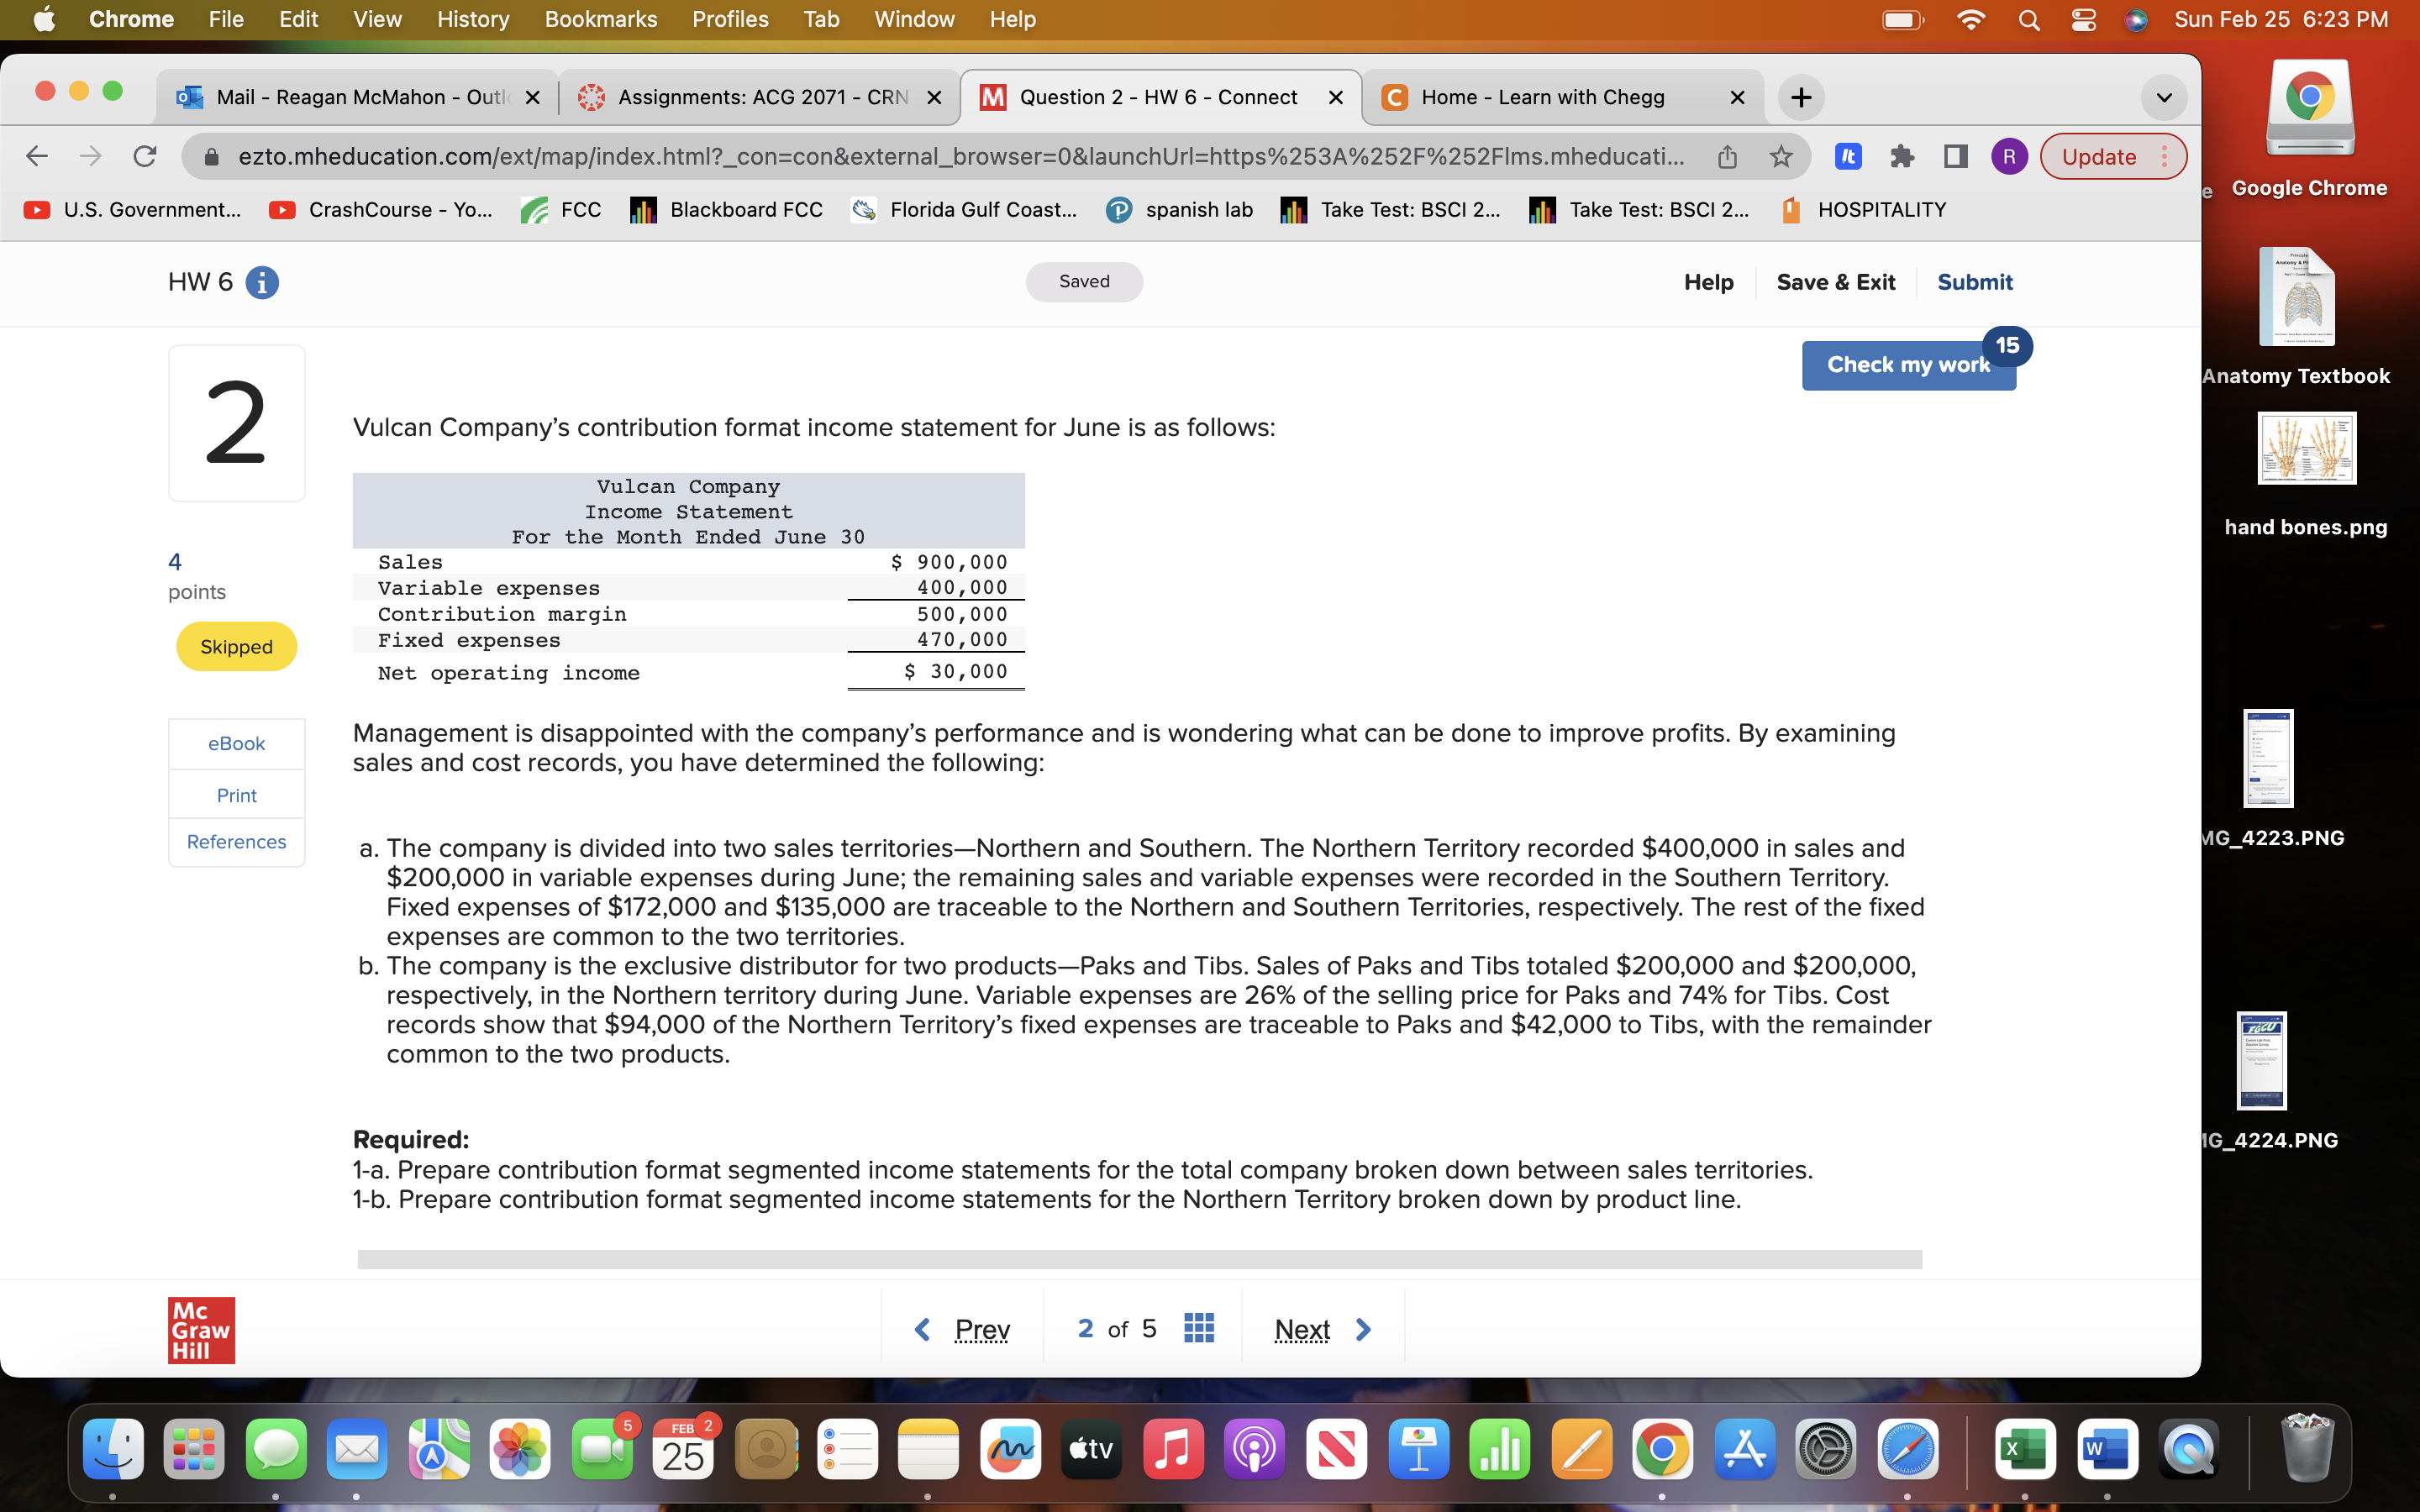Click the Wi-Fi icon in the menu bar
Viewport: 2420px width, 1512px height.
pos(1971,19)
